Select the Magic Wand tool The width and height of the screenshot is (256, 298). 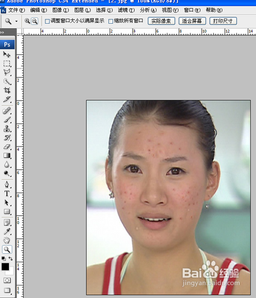pos(7,82)
